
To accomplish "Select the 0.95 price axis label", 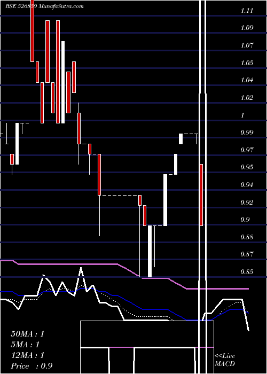I will pyautogui.click(x=247, y=167).
